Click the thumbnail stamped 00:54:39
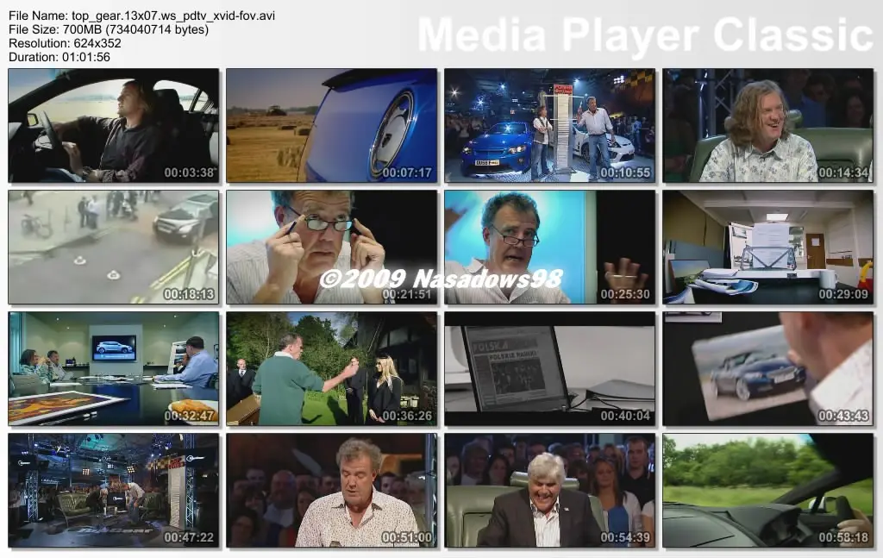 click(x=549, y=491)
